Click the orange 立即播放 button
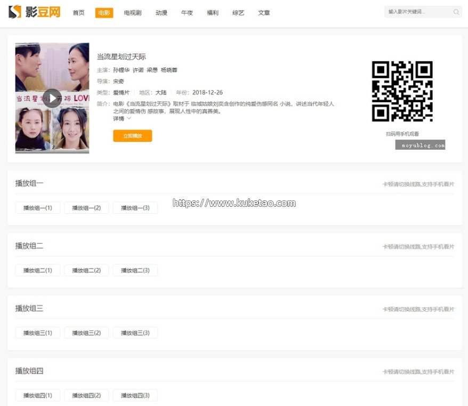Viewport: 468px width, 406px height. 133,136
